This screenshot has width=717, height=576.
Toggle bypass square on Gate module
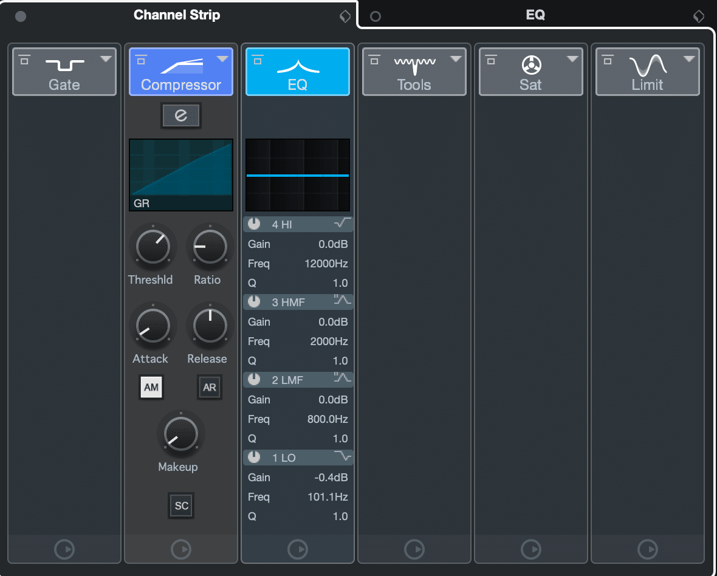pyautogui.click(x=25, y=60)
